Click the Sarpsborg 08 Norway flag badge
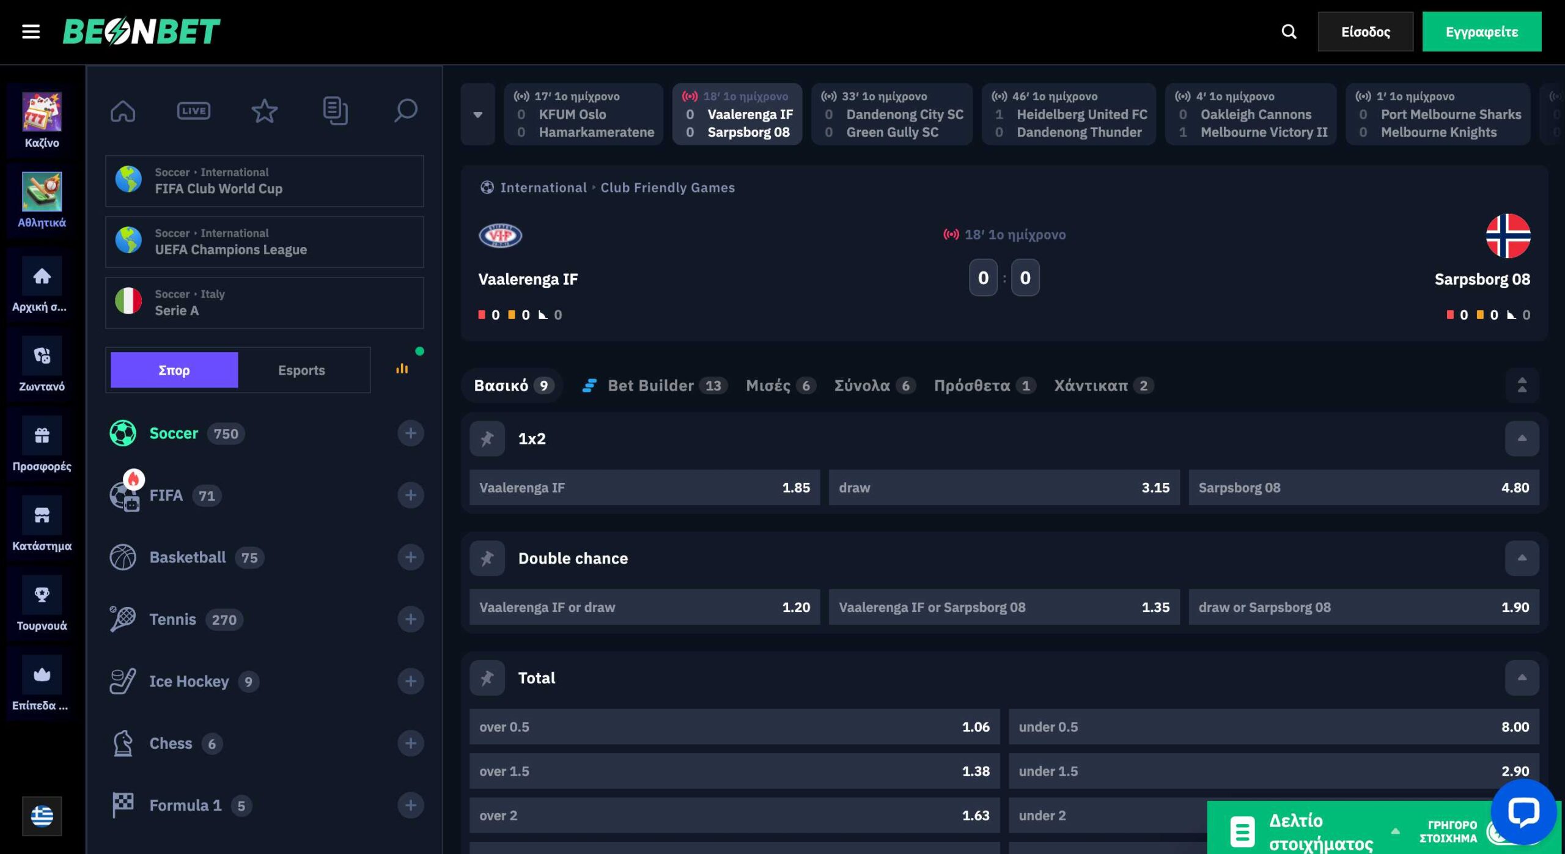Screen dimensions: 1565x854 click(1508, 235)
